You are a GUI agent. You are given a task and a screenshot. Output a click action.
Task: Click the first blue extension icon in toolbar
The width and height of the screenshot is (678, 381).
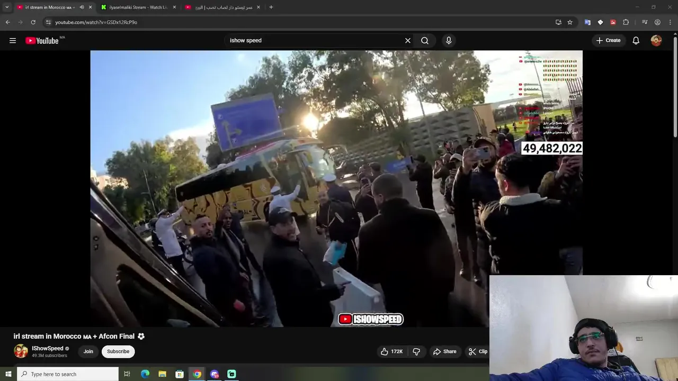pyautogui.click(x=587, y=22)
